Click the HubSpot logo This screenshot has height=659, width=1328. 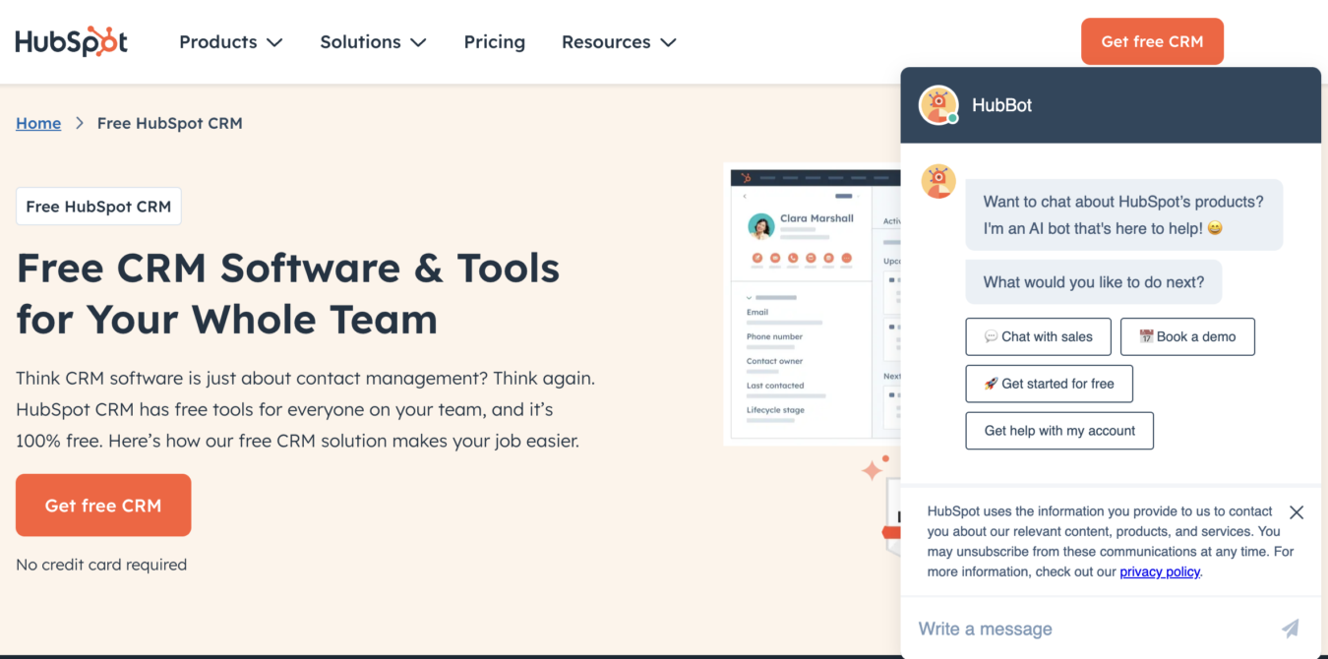tap(72, 41)
